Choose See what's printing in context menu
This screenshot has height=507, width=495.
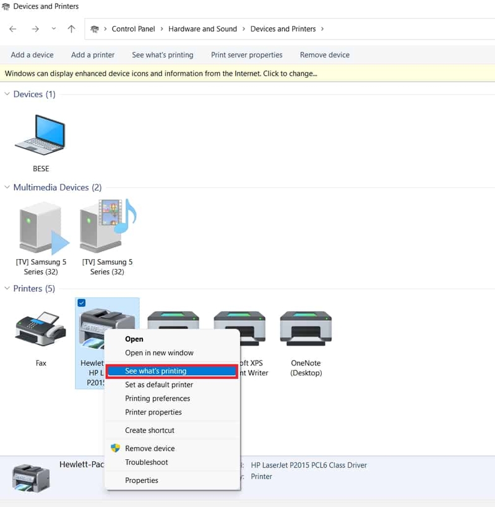click(x=172, y=371)
